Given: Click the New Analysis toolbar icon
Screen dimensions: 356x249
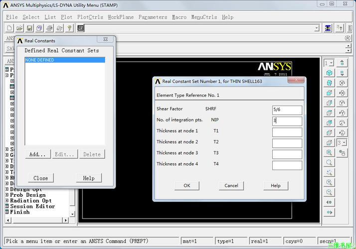Looking at the screenshot, I should click(9, 28).
